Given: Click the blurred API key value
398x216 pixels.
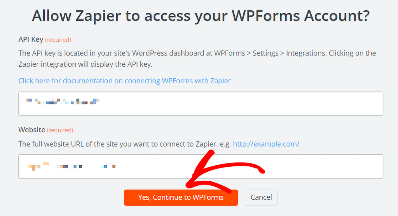Looking at the screenshot, I should click(x=62, y=102).
